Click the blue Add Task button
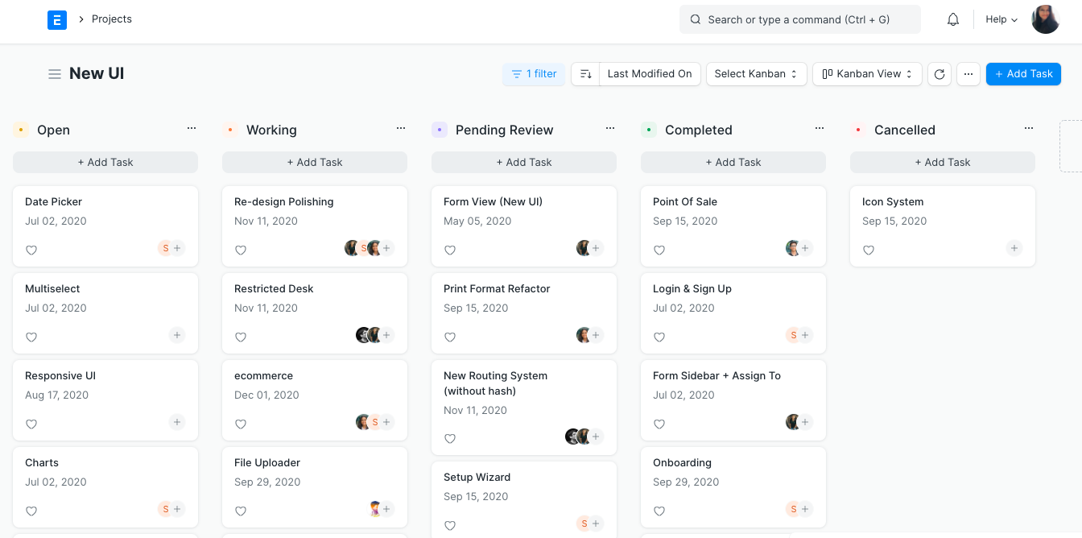 (x=1023, y=74)
